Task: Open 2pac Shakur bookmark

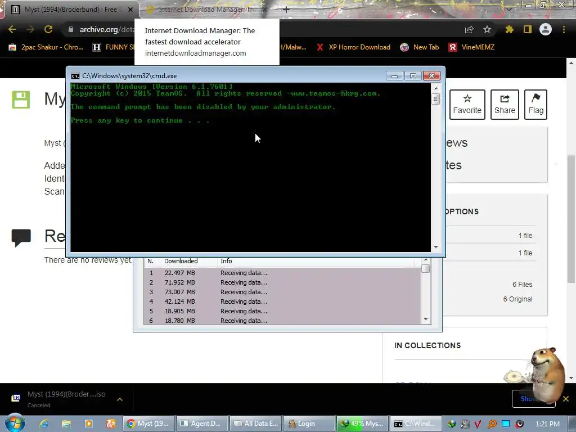Action: (46, 47)
